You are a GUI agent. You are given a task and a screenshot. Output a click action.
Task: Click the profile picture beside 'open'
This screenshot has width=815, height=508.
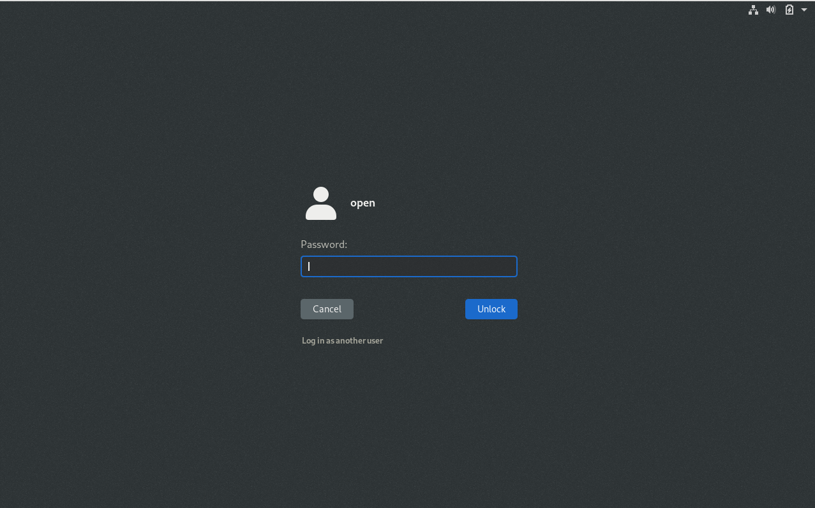[321, 203]
